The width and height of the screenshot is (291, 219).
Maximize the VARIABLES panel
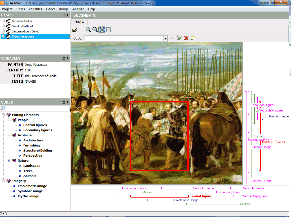tap(64, 58)
